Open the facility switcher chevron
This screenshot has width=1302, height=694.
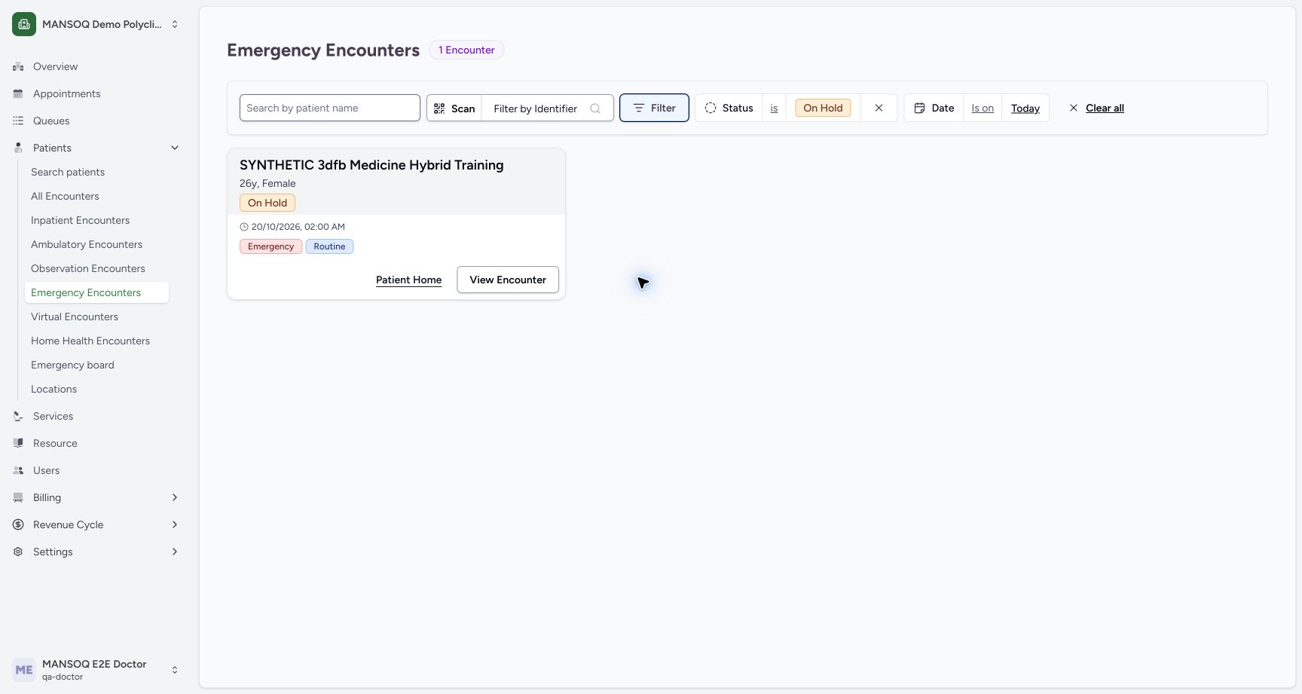175,24
